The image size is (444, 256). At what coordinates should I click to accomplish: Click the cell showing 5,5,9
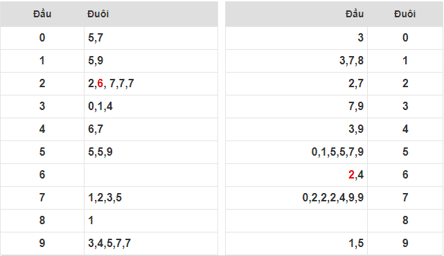click(151, 152)
